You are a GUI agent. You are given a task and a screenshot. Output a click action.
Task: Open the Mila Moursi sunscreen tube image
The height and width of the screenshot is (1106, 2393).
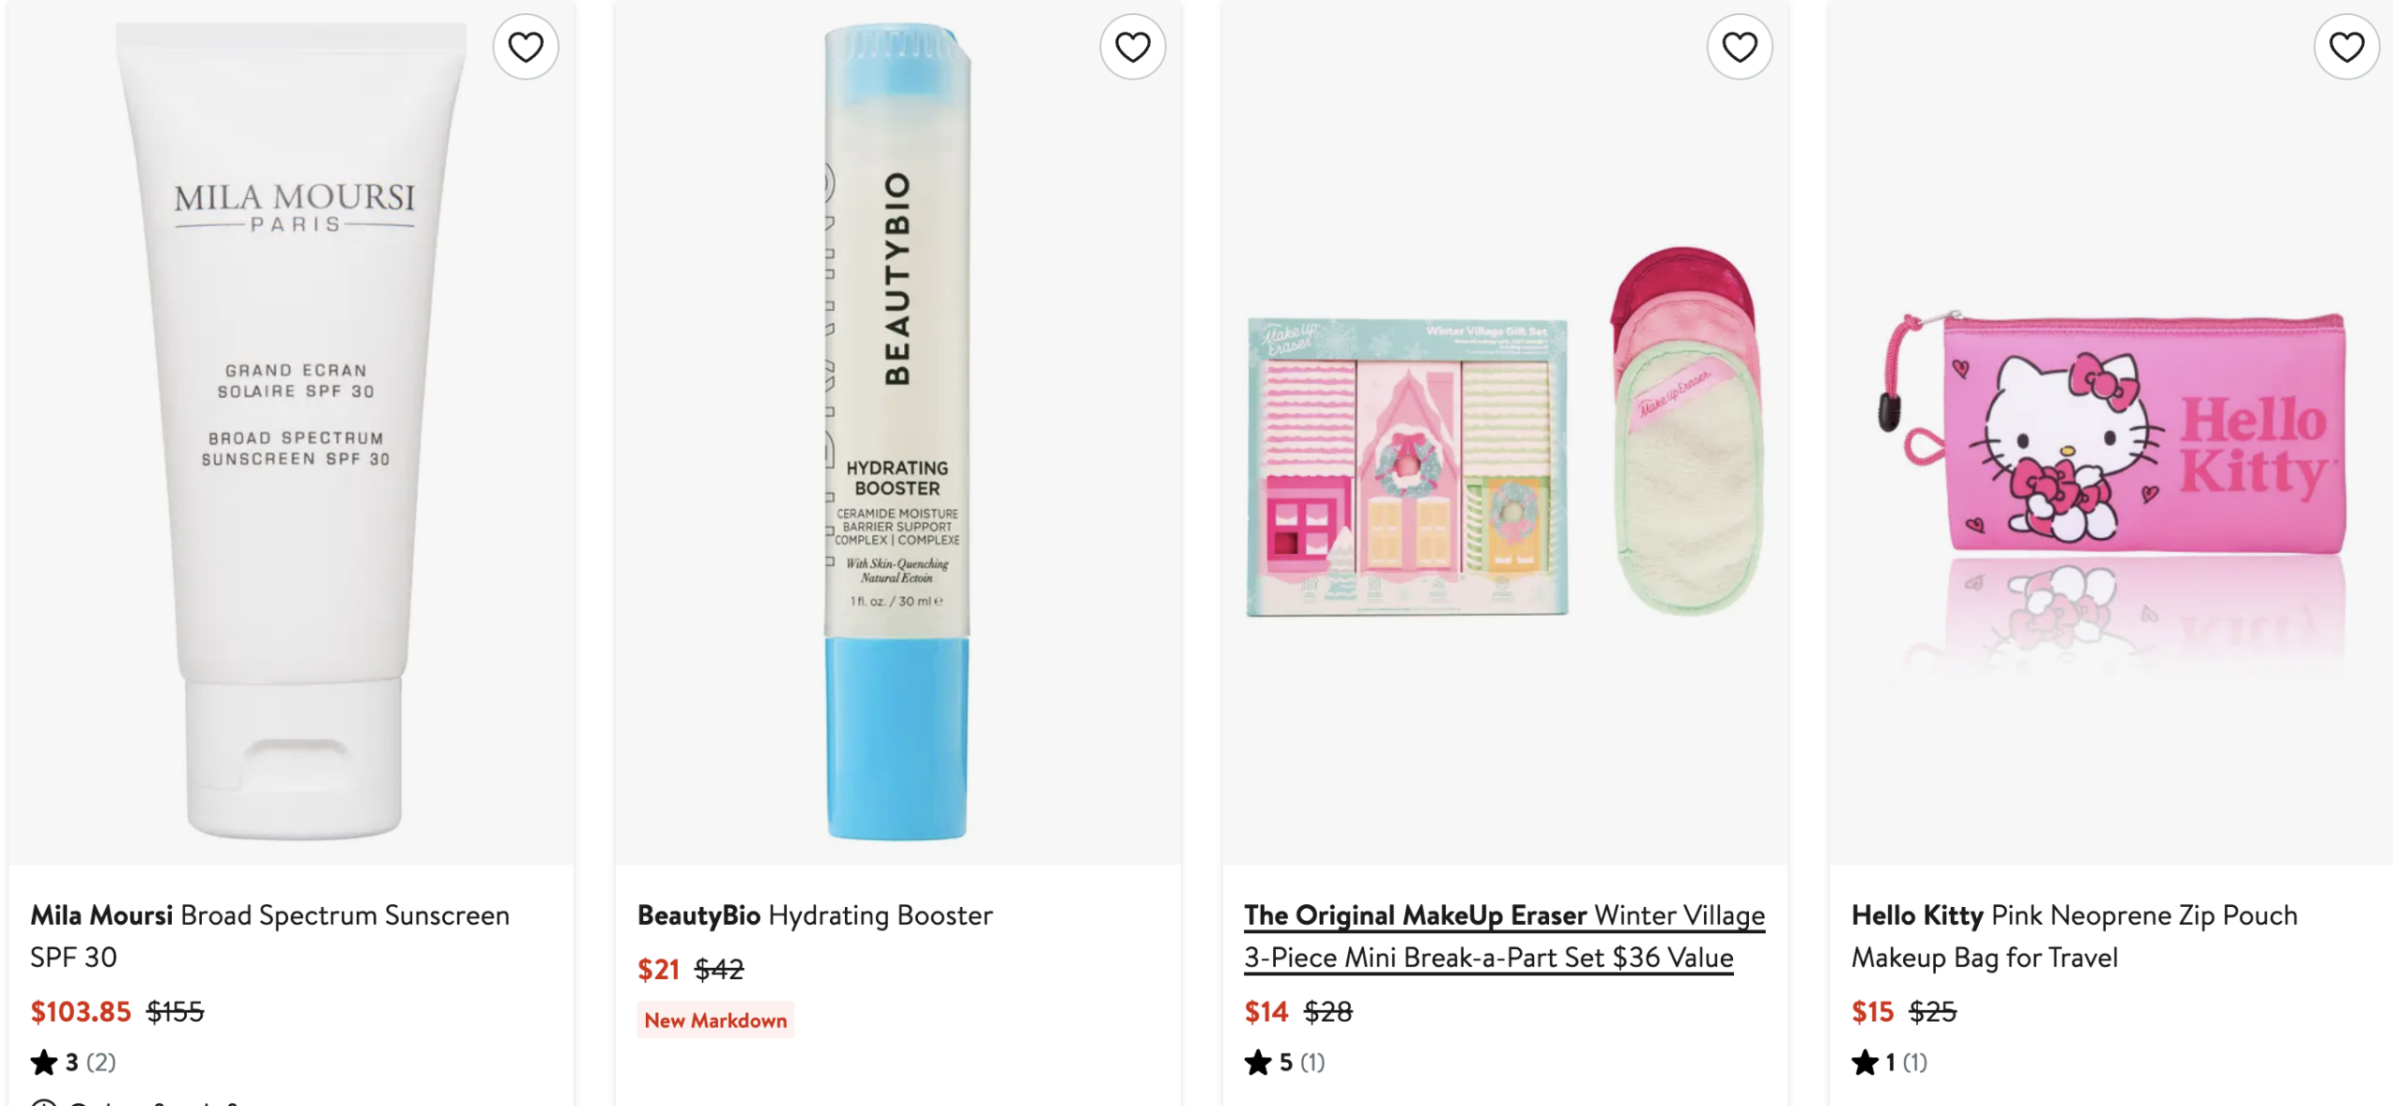coord(292,430)
